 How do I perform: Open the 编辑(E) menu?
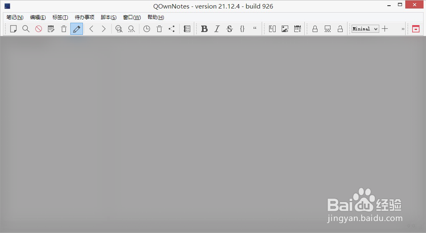[38, 17]
